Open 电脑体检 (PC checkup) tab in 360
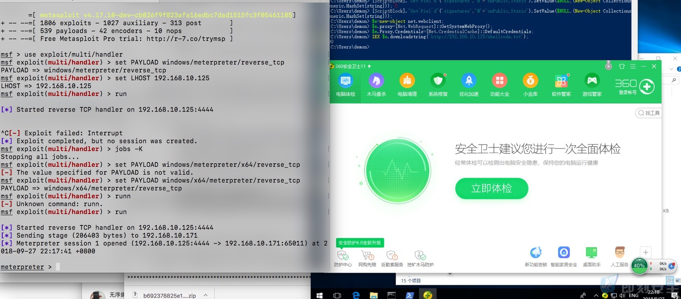The width and height of the screenshot is (681, 299). tap(345, 85)
